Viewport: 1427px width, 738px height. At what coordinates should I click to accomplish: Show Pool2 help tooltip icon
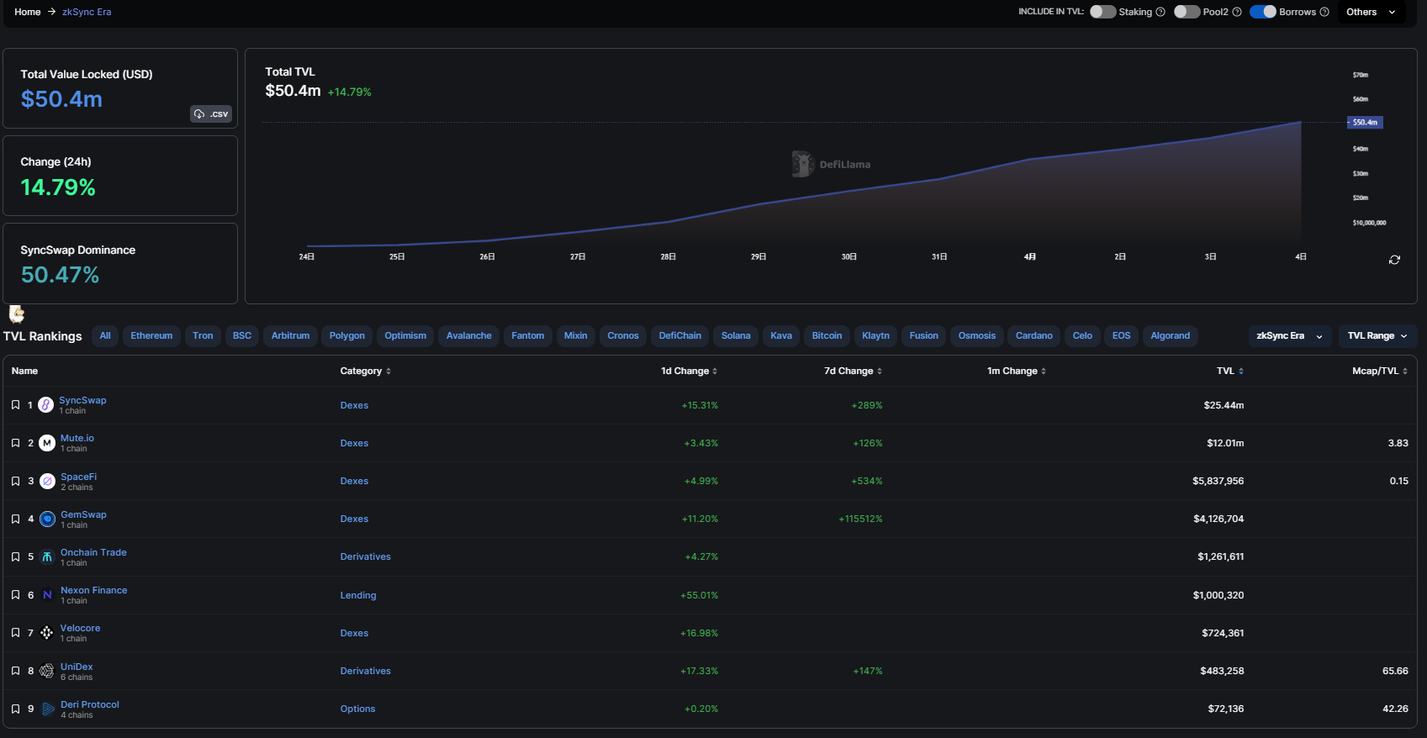(x=1237, y=12)
